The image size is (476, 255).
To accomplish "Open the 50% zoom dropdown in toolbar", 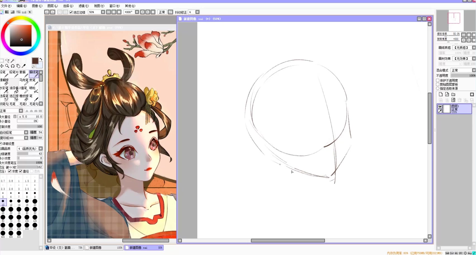I will click(x=103, y=12).
